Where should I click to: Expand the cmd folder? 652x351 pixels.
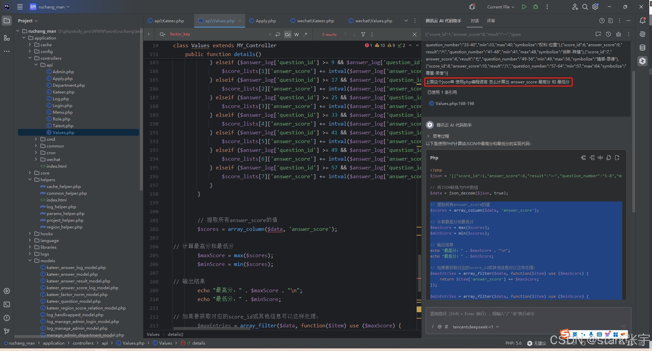[36, 139]
